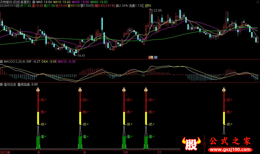Image resolution: width=260 pixels, height=154 pixels.
Task: Click the turnover amount 额7354万
Action: click(x=87, y=6)
